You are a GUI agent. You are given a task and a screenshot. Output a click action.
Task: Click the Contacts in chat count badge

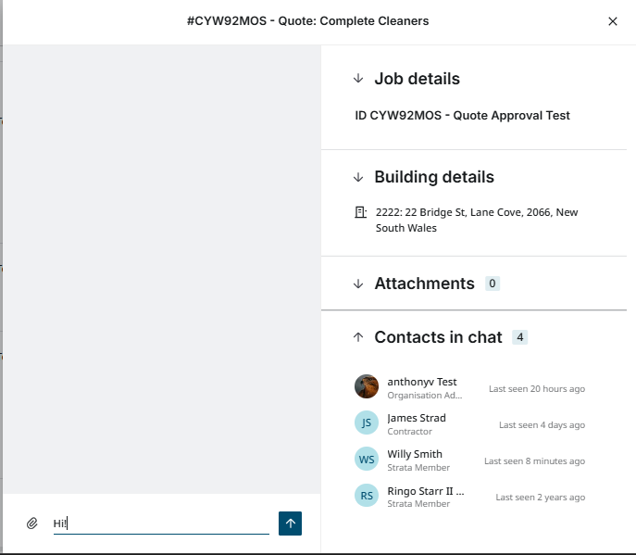click(x=520, y=337)
